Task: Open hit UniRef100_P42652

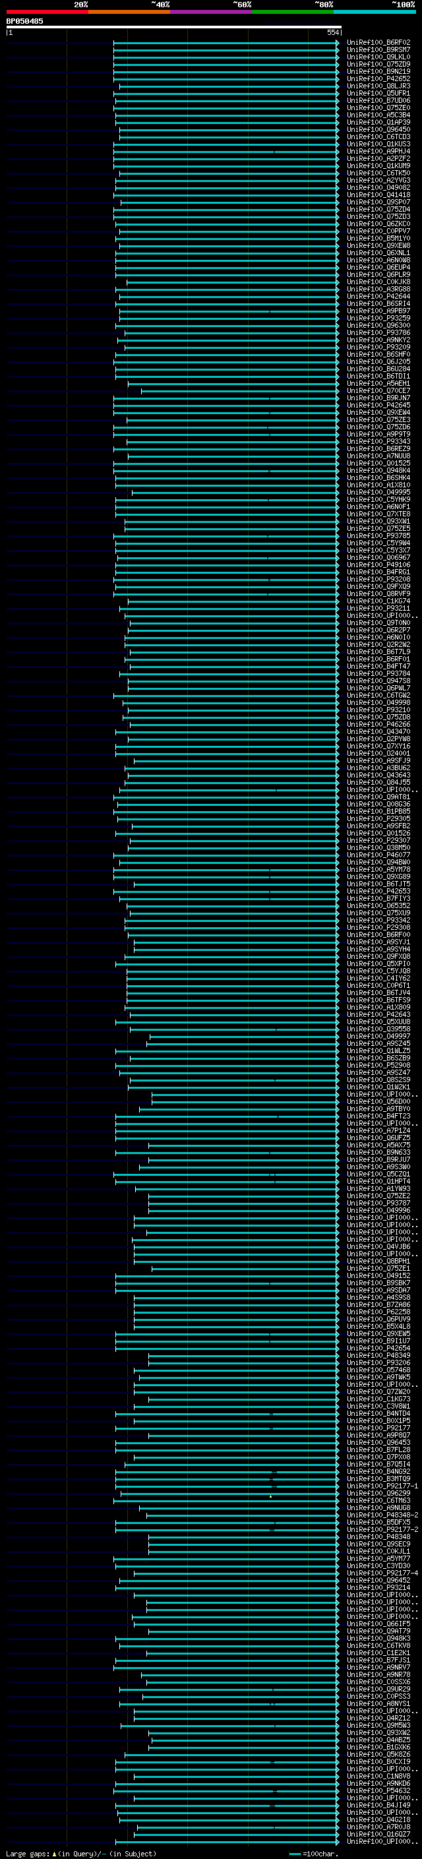Action: [378, 78]
